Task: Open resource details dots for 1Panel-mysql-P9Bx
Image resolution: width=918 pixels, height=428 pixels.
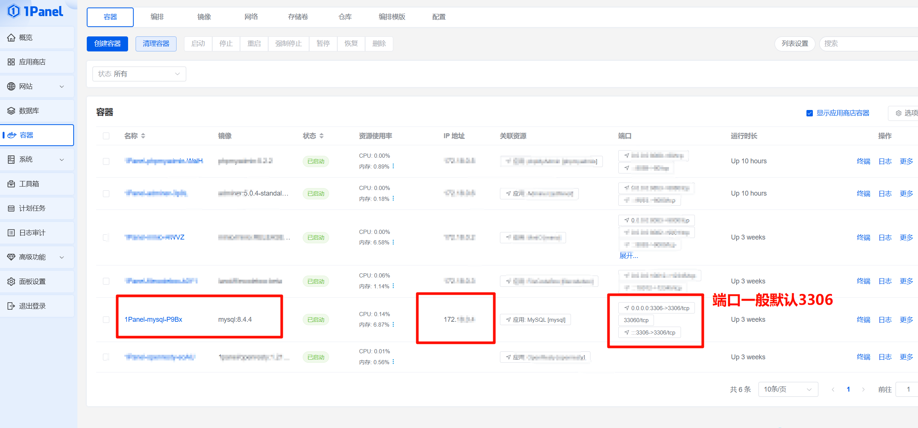Action: click(393, 324)
